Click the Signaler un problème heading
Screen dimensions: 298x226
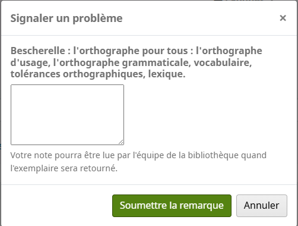(66, 18)
